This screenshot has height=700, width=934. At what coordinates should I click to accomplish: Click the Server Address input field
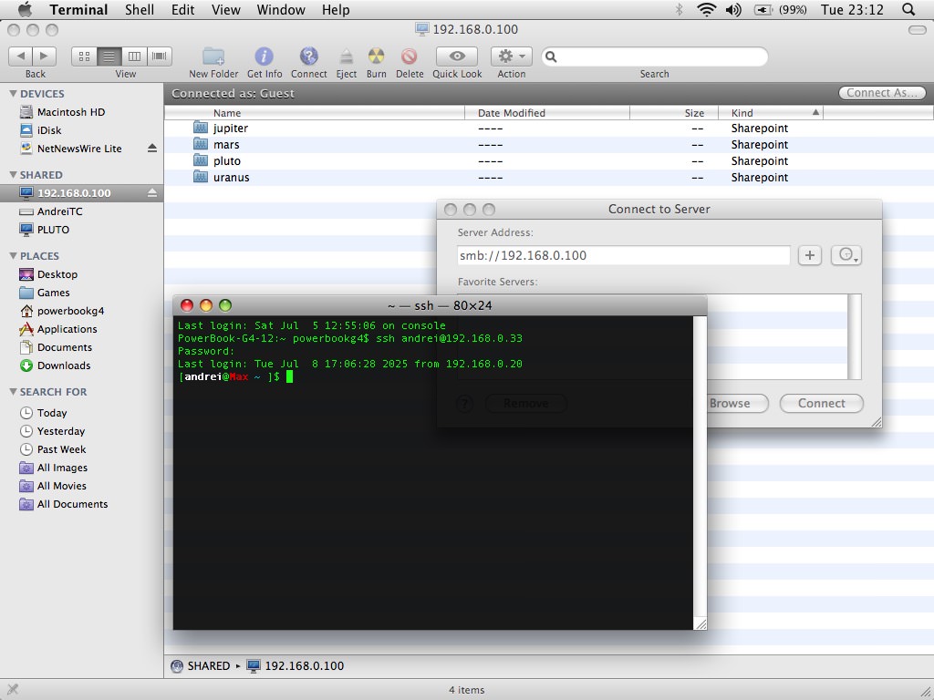tap(624, 255)
